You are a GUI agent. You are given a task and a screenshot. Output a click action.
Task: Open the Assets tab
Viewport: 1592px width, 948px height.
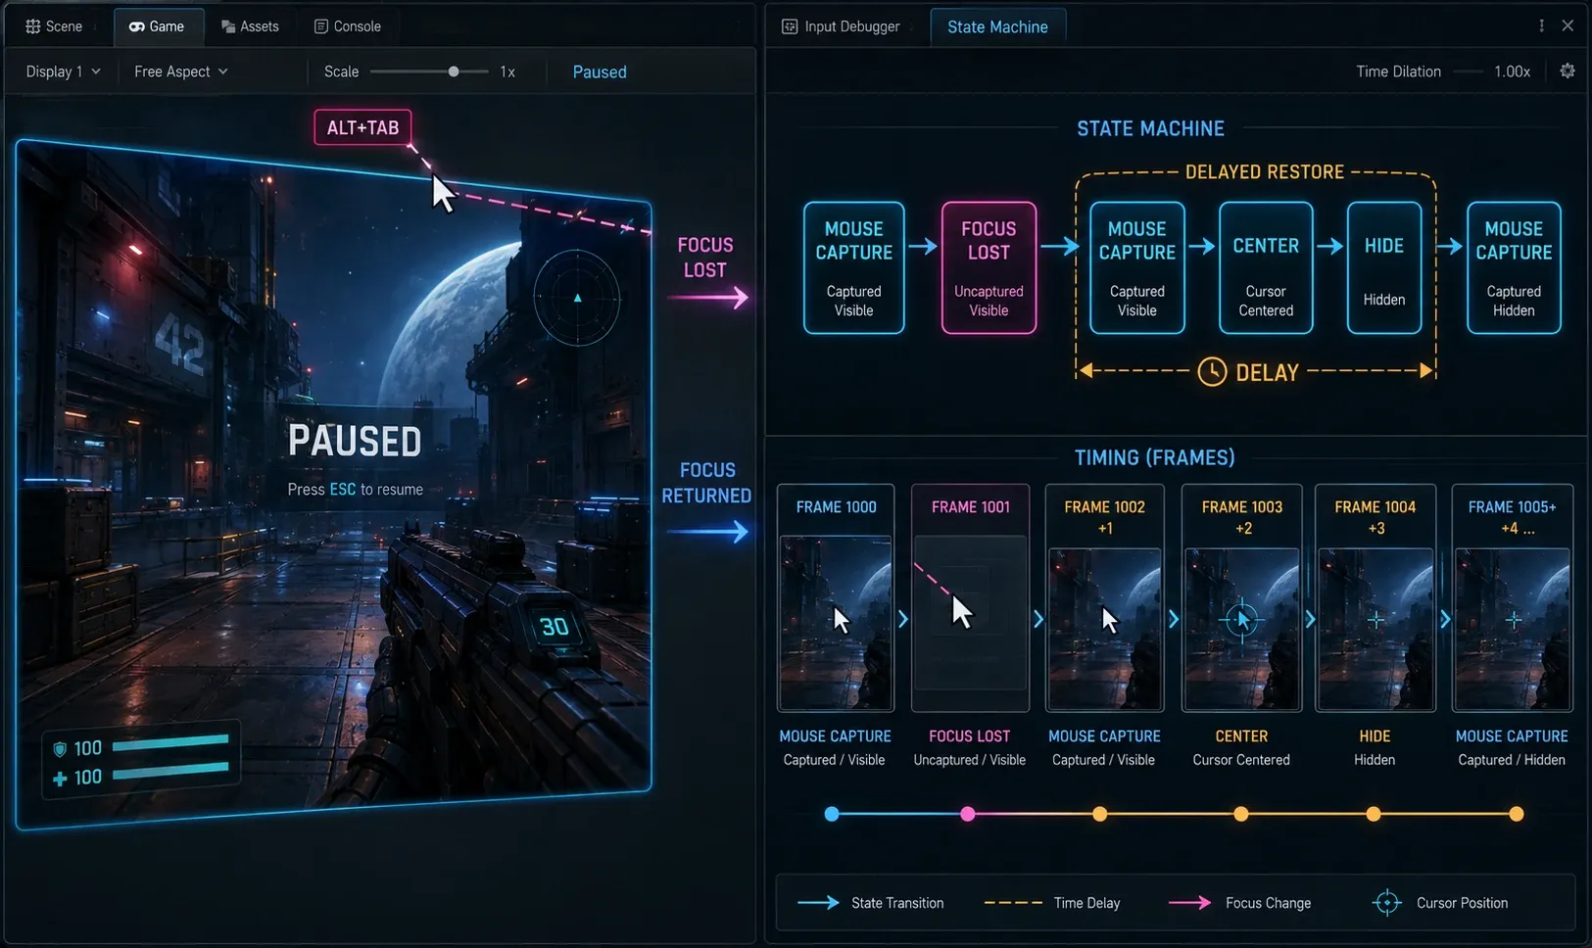(250, 26)
